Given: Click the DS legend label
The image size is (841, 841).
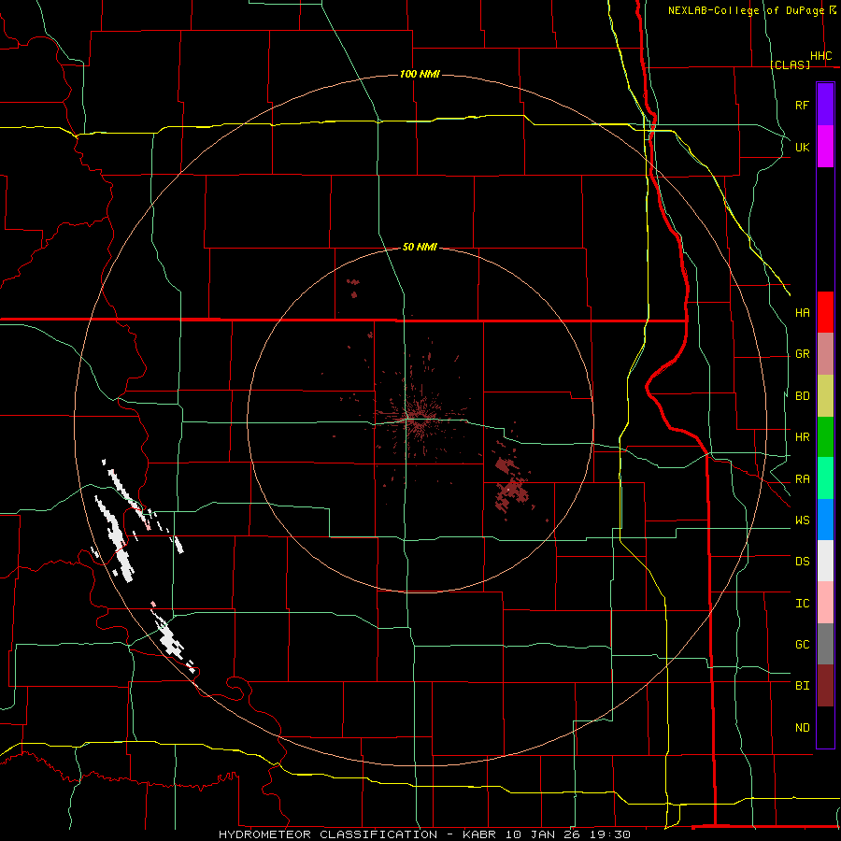Looking at the screenshot, I should tap(803, 562).
